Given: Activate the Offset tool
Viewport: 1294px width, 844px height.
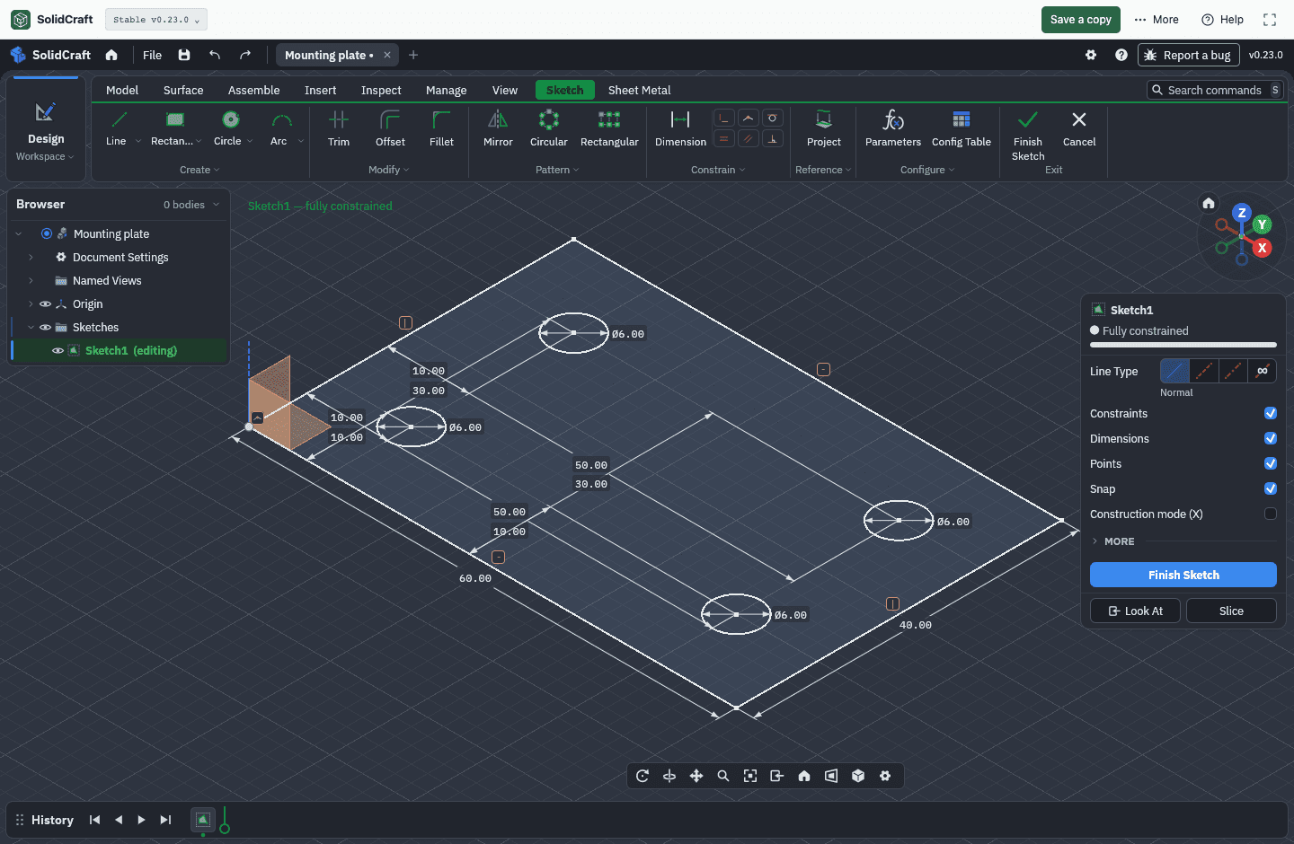Looking at the screenshot, I should coord(390,127).
